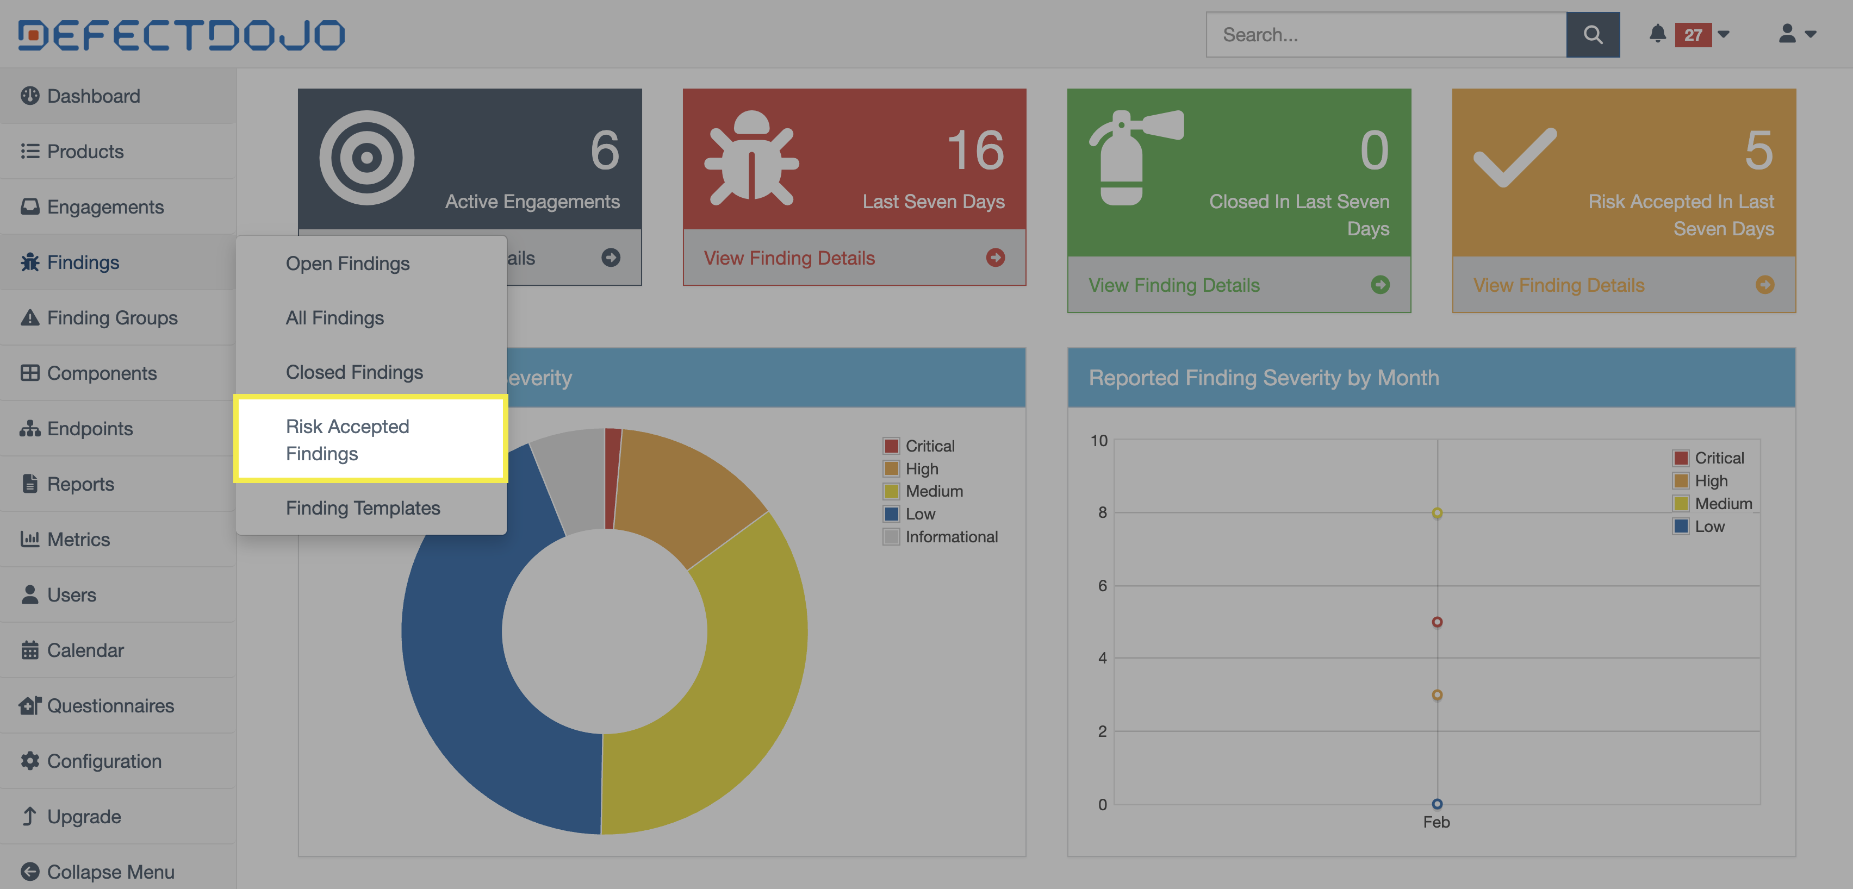Click the Endpoints sitemap icon
Viewport: 1853px width, 889px height.
pyautogui.click(x=29, y=428)
